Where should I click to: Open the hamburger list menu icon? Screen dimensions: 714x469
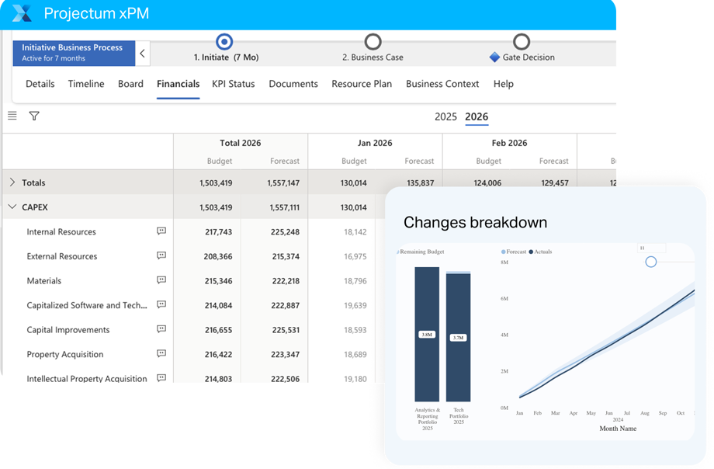click(x=12, y=116)
